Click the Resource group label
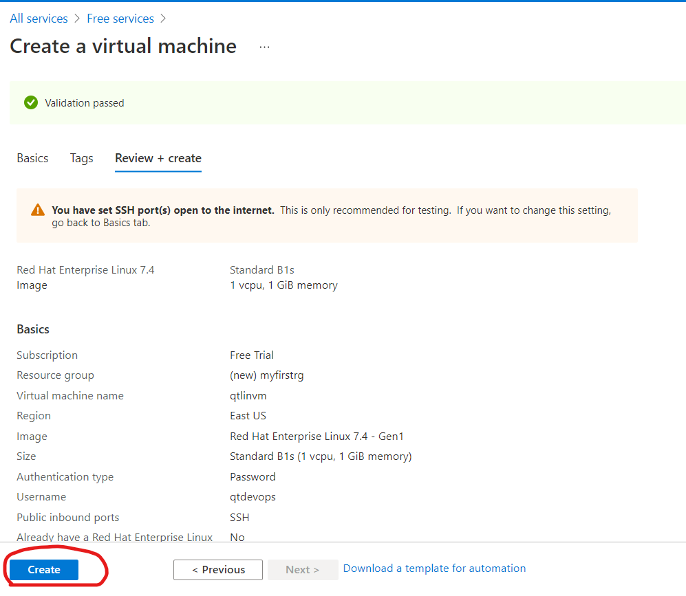Viewport: 686px width, 596px height. pyautogui.click(x=55, y=375)
